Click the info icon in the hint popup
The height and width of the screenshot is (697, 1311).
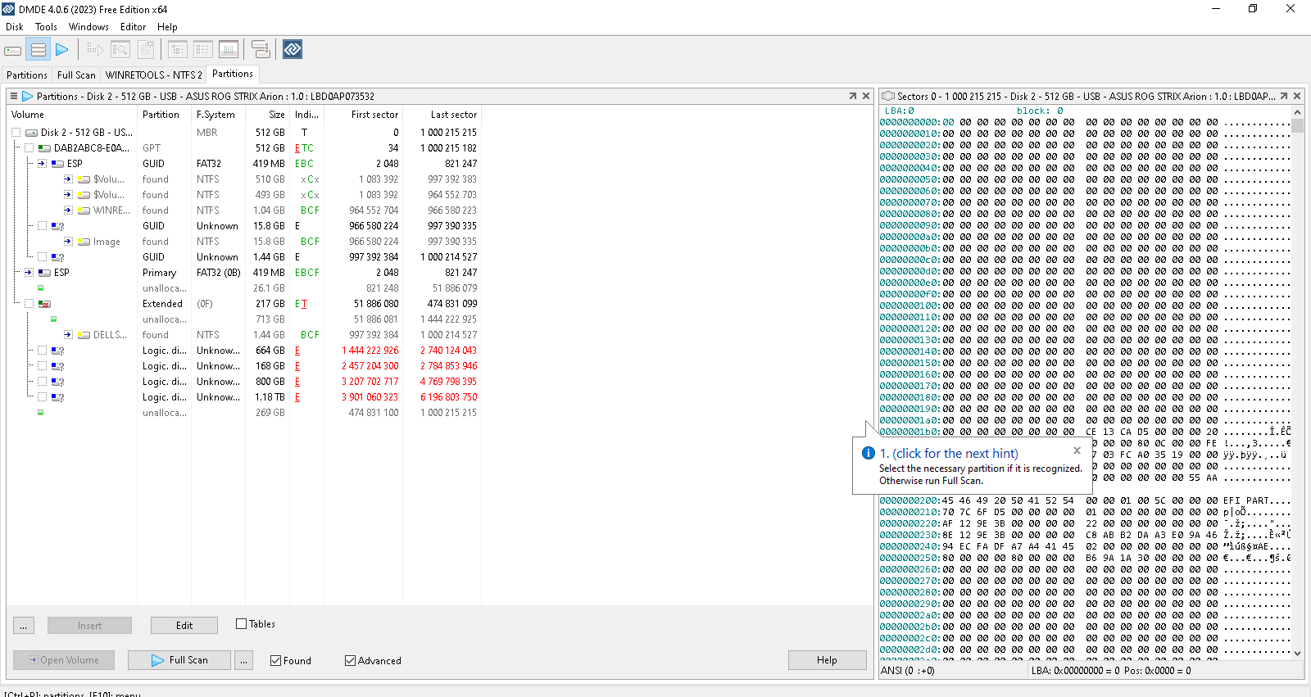[869, 453]
